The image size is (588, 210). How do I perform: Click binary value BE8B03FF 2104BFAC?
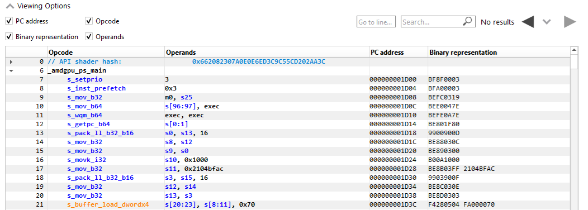click(461, 169)
